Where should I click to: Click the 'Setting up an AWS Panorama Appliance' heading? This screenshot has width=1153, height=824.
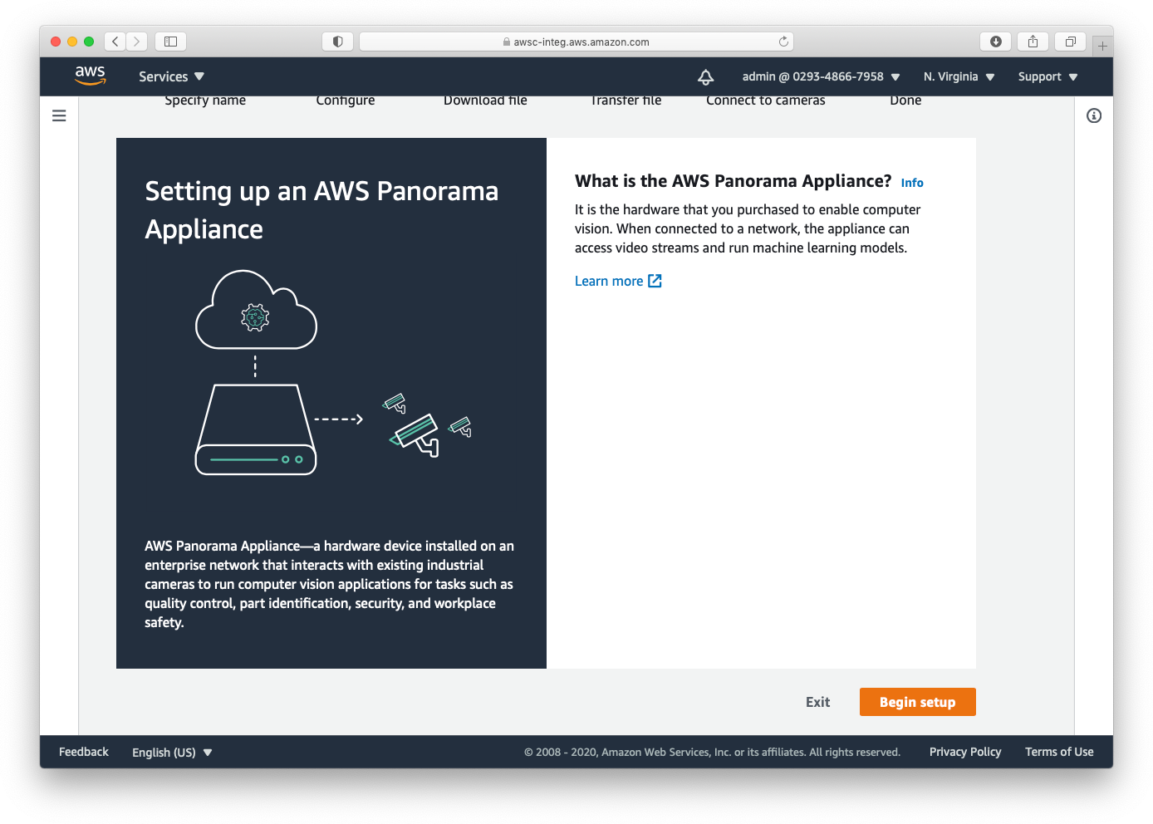(x=321, y=210)
